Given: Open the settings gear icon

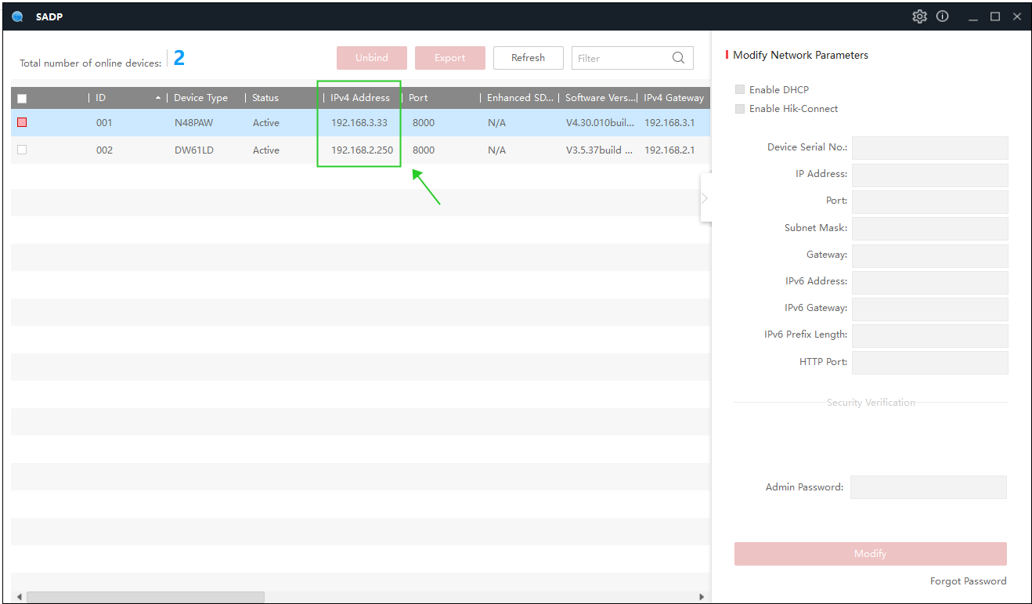Looking at the screenshot, I should pos(919,16).
